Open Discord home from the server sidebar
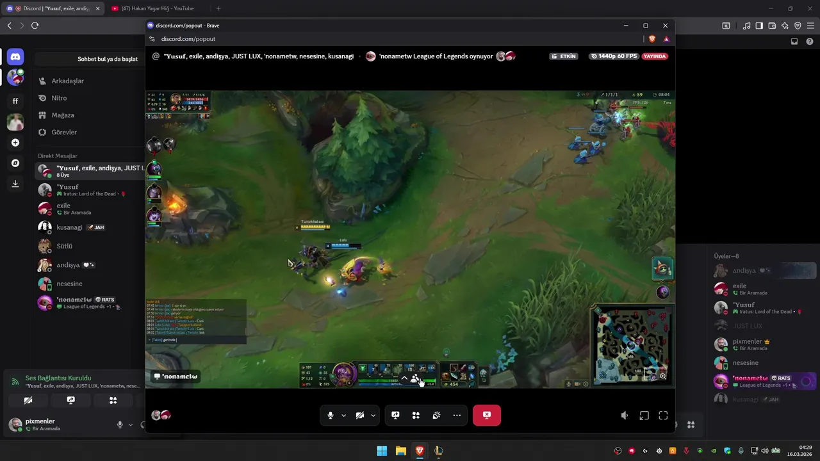 pos(15,58)
